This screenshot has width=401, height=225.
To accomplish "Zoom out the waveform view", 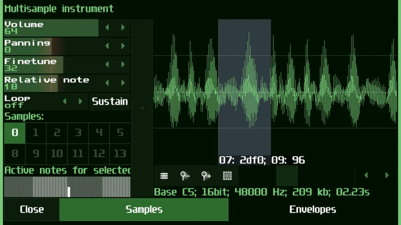I will (x=185, y=176).
